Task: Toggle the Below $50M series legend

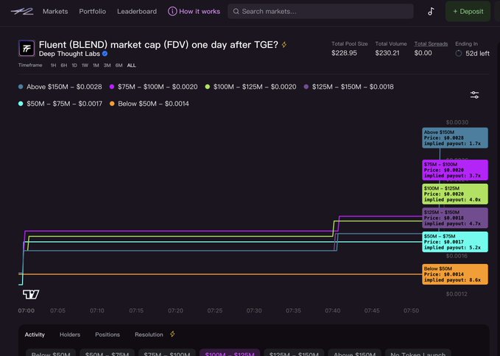Action: tap(149, 104)
